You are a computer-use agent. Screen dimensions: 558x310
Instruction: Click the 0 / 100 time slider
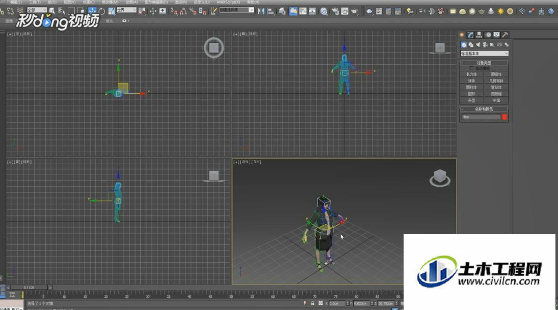[x=29, y=287]
